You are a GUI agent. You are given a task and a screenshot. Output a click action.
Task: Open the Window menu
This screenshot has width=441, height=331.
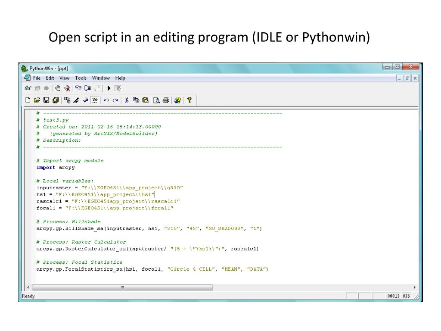(x=101, y=78)
